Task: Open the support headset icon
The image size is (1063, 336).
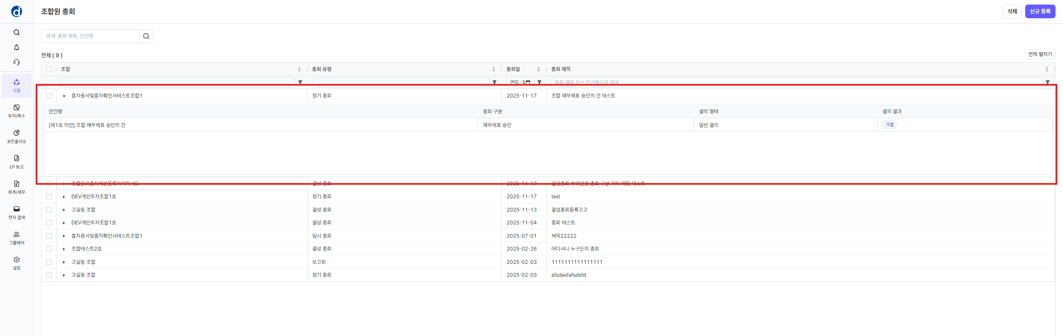Action: [x=17, y=62]
